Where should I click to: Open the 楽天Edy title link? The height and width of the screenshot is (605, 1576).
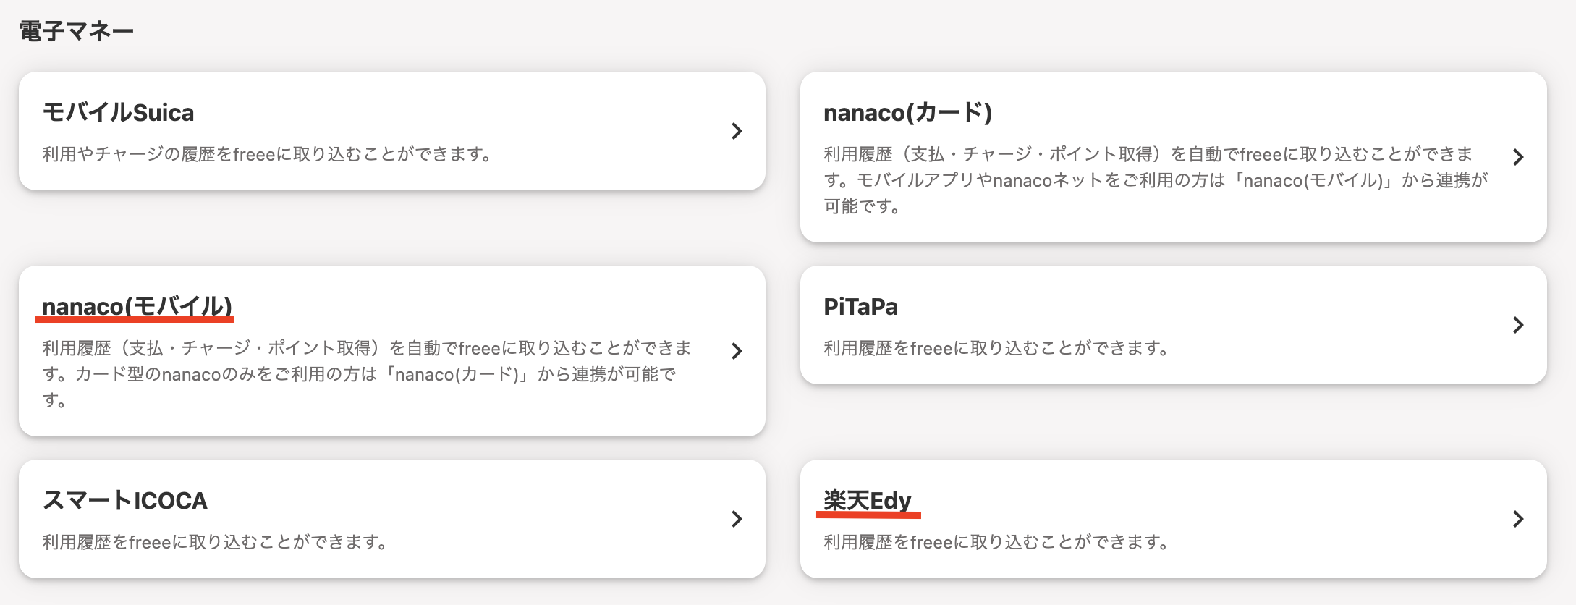click(x=867, y=499)
